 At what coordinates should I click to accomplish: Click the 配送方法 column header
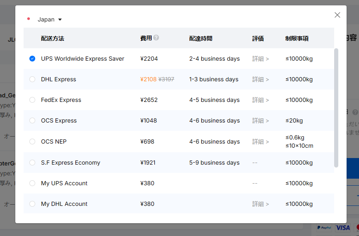(53, 38)
